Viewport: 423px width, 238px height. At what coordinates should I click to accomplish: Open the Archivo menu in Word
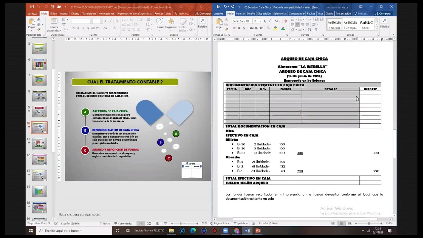pos(219,14)
